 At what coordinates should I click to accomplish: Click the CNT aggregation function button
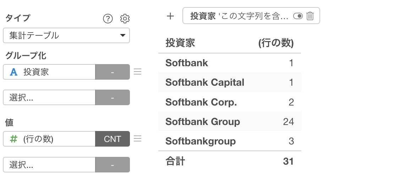point(113,139)
